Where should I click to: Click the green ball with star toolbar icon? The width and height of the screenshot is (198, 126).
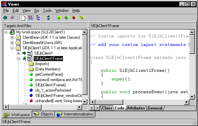tap(59, 18)
